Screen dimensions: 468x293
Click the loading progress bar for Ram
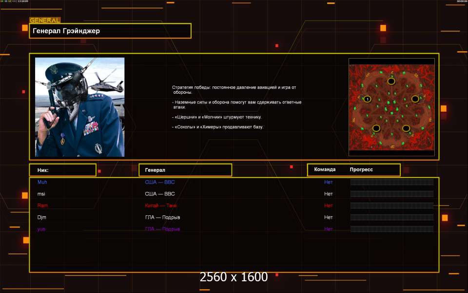(x=391, y=206)
